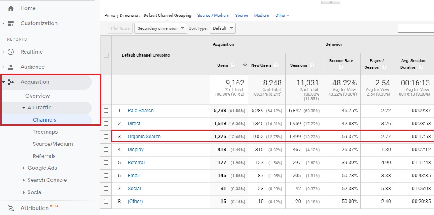
Task: Click the Audience person icon
Action: pos(11,67)
